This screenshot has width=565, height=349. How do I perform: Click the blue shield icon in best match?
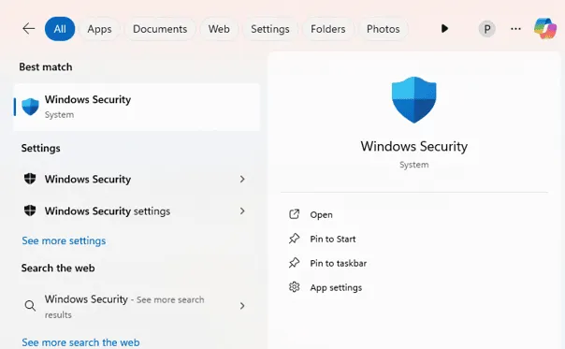(x=30, y=107)
